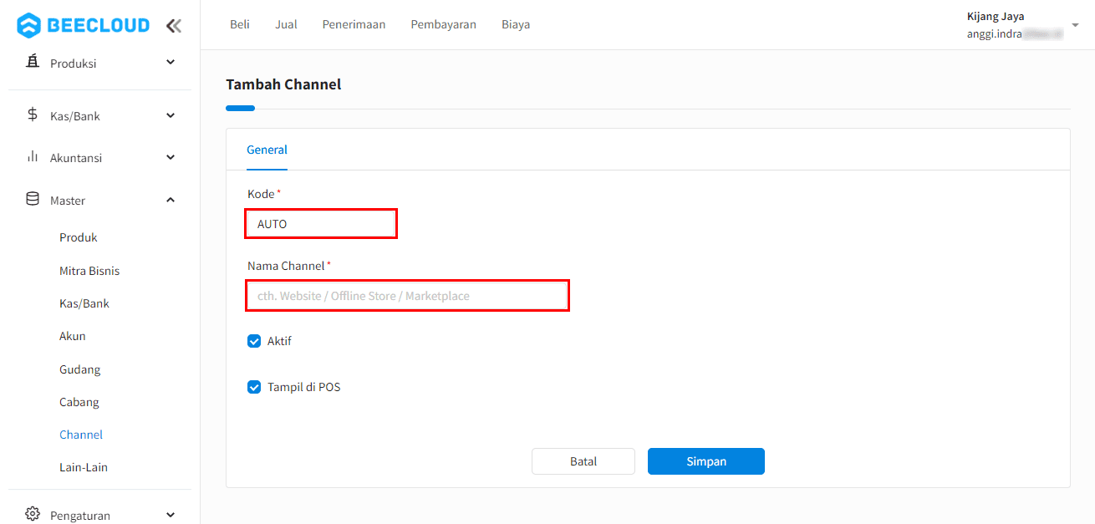Click the Pengaturan gear icon

coord(33,514)
